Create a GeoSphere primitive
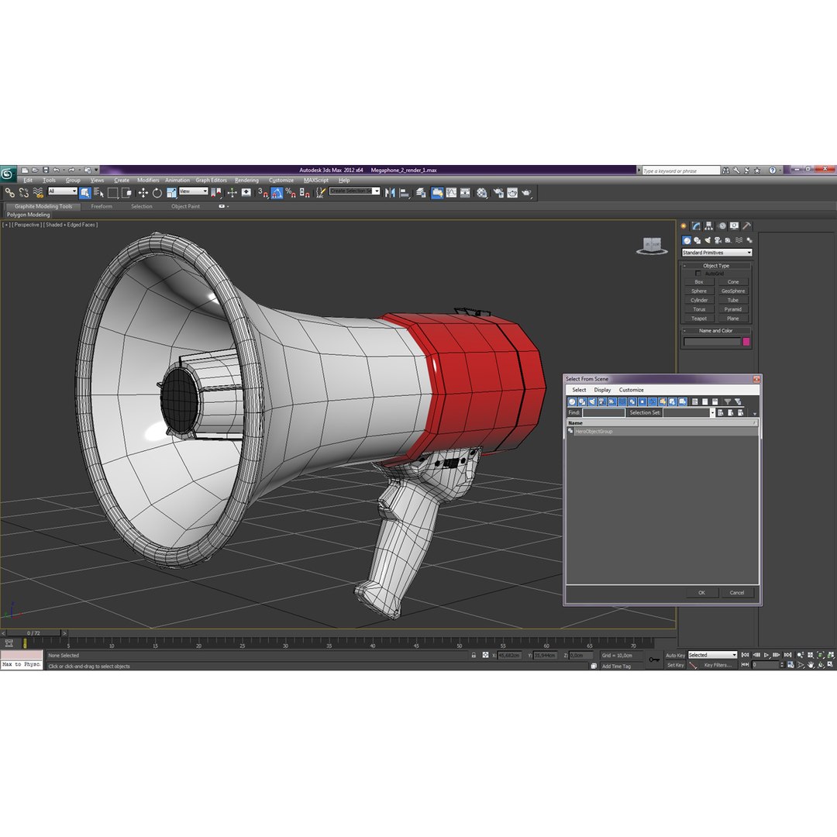837x837 pixels. [x=733, y=291]
